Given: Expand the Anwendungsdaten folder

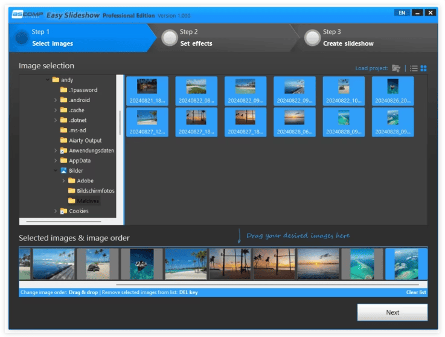Looking at the screenshot, I should point(56,150).
